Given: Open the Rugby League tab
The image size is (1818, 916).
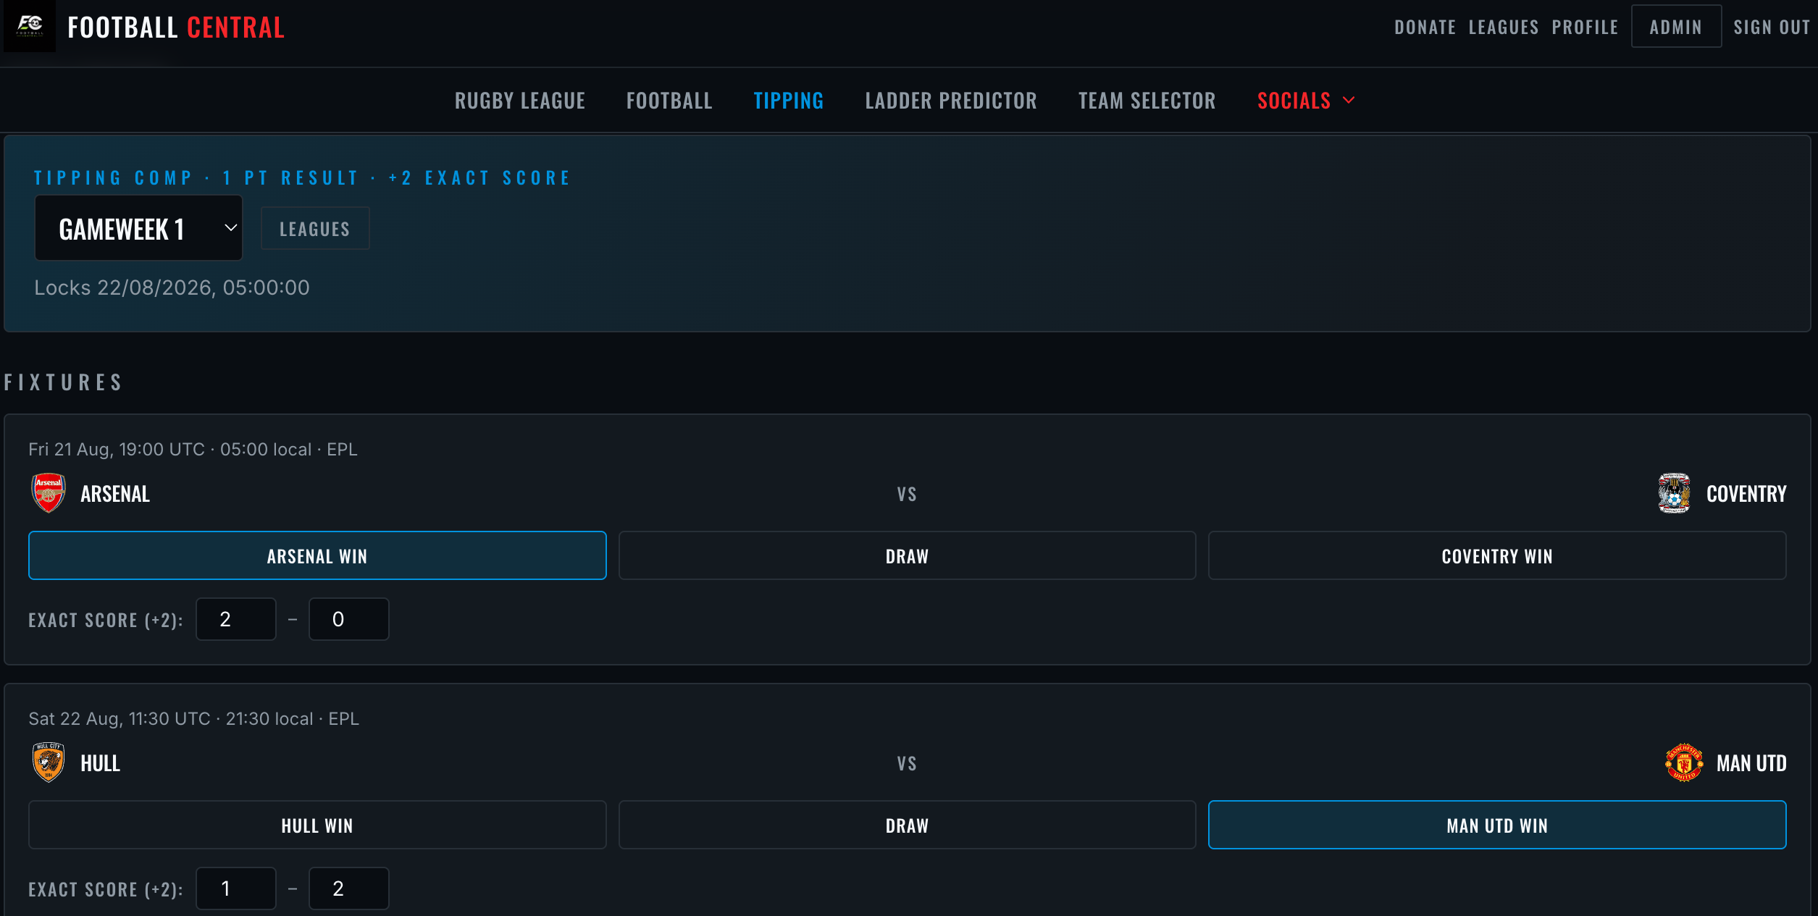Looking at the screenshot, I should pos(520,100).
